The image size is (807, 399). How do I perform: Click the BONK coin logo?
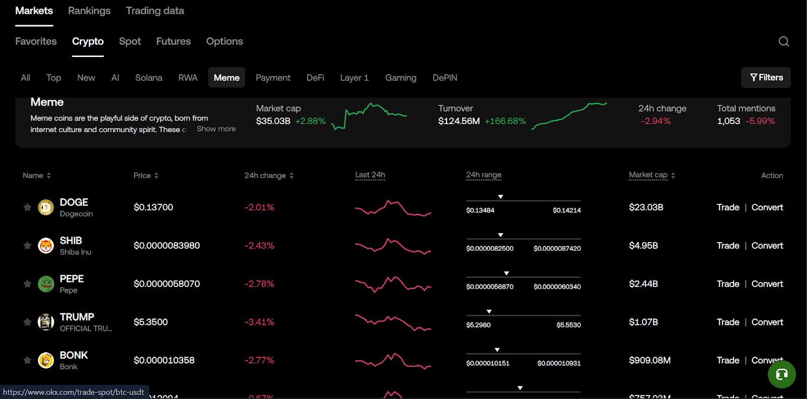pyautogui.click(x=46, y=360)
